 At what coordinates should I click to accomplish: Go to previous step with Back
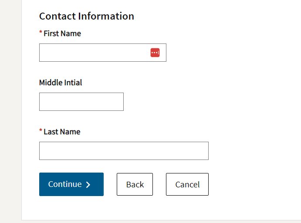(135, 184)
